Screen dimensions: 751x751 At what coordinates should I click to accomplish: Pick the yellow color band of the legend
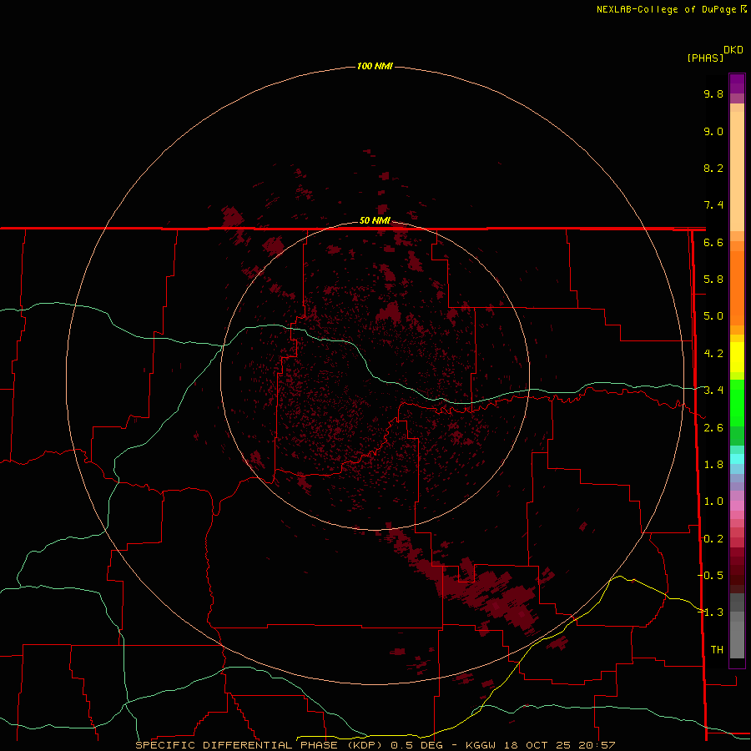click(x=737, y=357)
